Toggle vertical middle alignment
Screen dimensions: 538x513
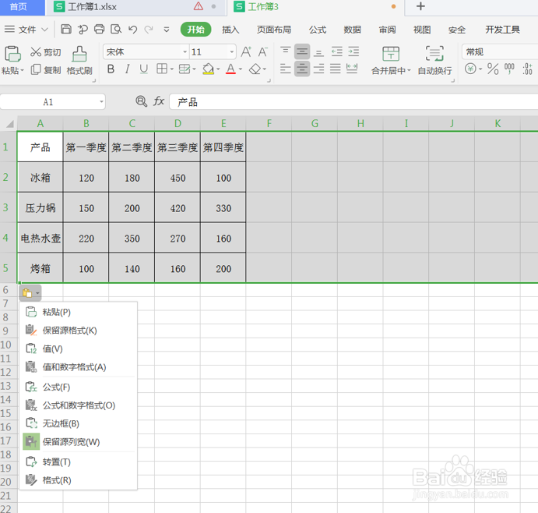pos(302,51)
